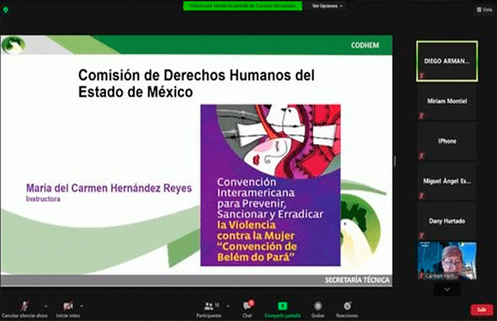Change layout with the Vista button
497x321 pixels.
pos(485,10)
